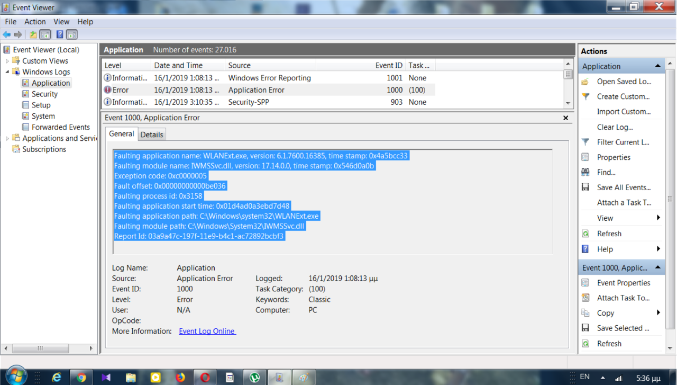Click the funnel icon beside Filter Current Log
The image size is (677, 385).
tap(585, 142)
